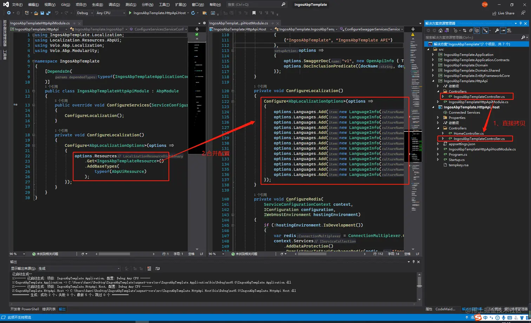Viewport: 531px width, 323px height.
Task: Select Program.cs in Solution Explorer
Action: click(x=458, y=154)
